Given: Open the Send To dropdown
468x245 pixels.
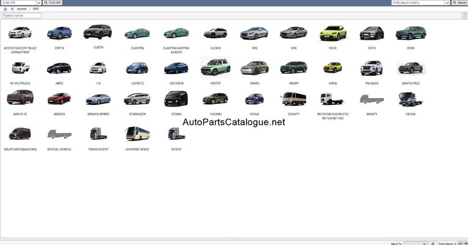Looking at the screenshot, I should point(416,244).
